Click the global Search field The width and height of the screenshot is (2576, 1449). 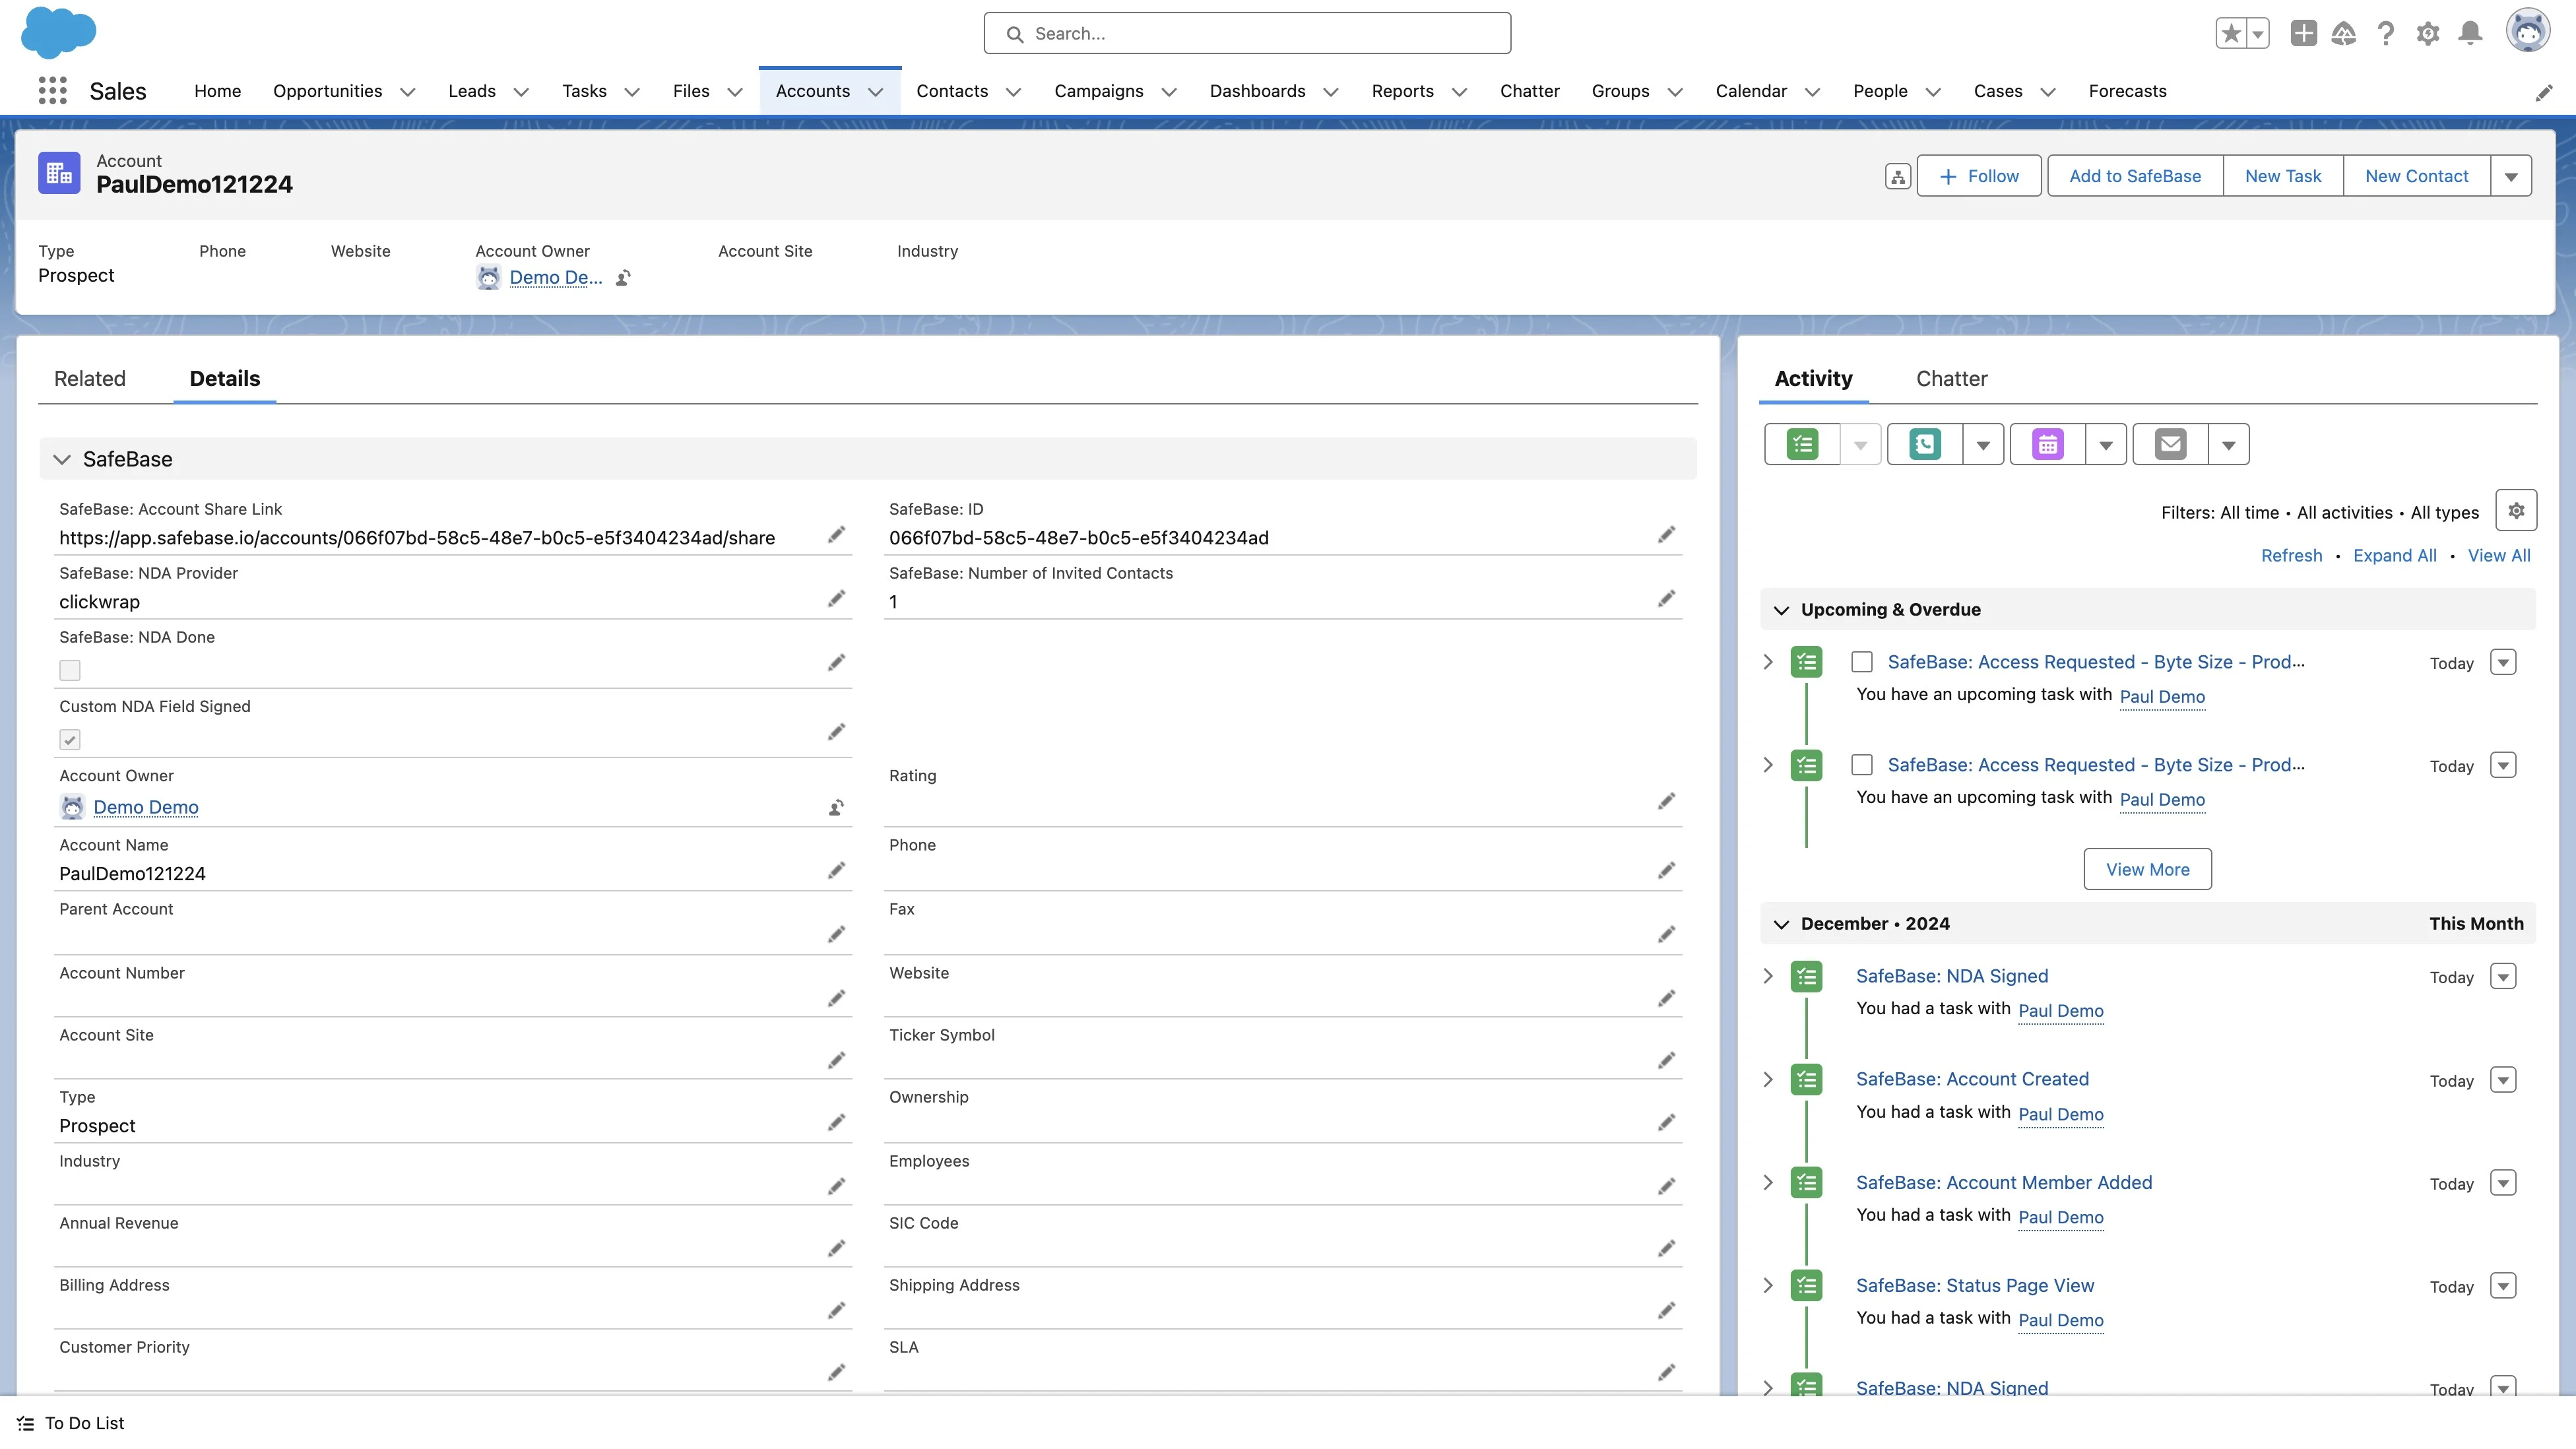1247,34
